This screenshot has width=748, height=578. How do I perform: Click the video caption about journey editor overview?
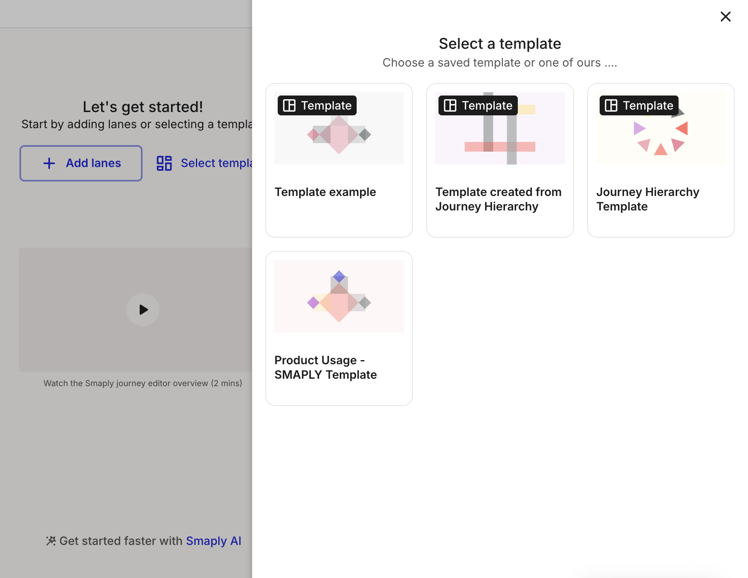click(143, 383)
